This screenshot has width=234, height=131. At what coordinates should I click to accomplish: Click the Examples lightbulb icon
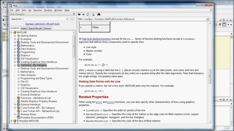18,39
